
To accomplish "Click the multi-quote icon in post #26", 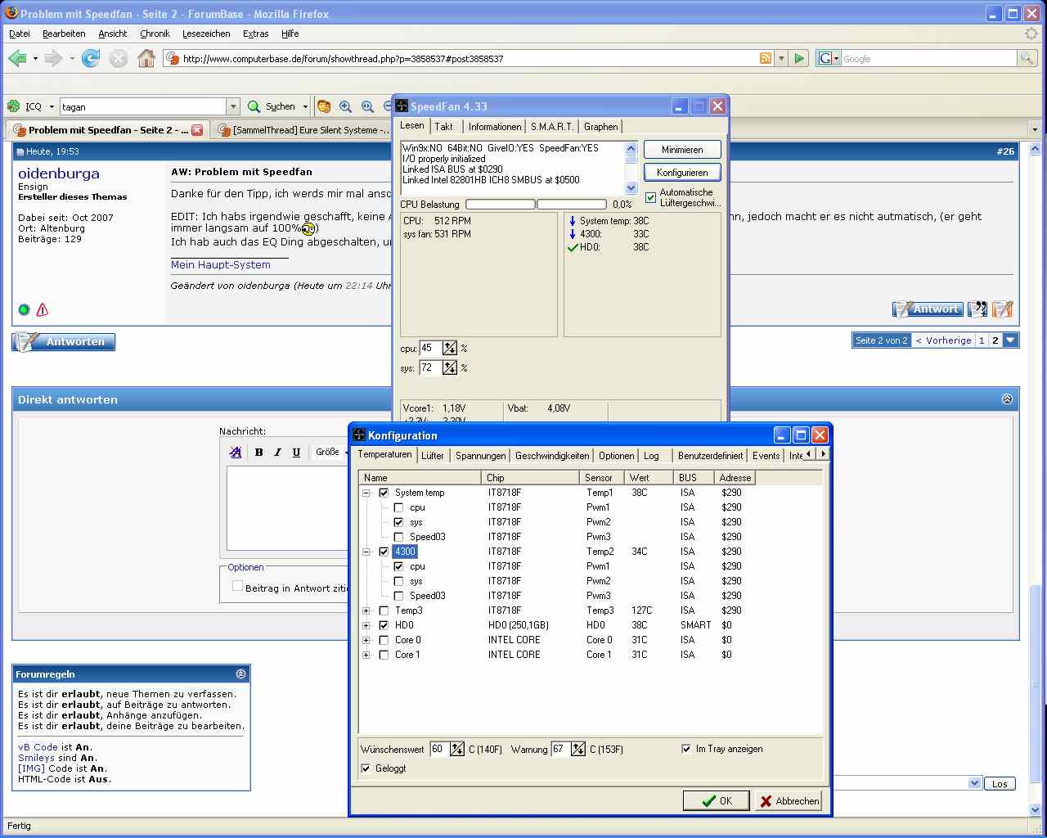I will point(978,309).
